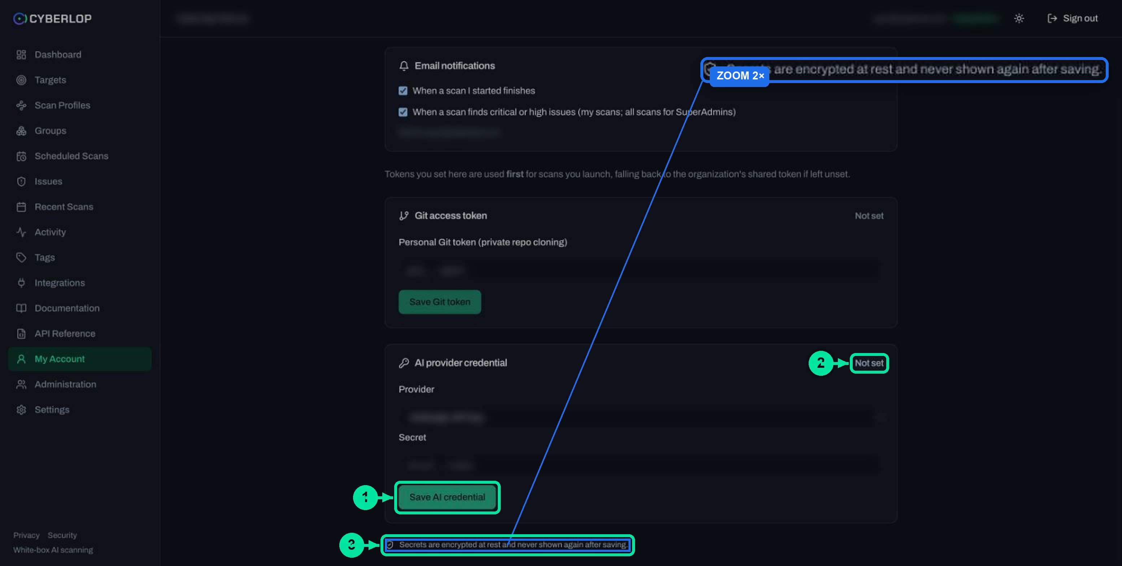Uncheck critical or high issues notification
The image size is (1122, 566).
(403, 112)
